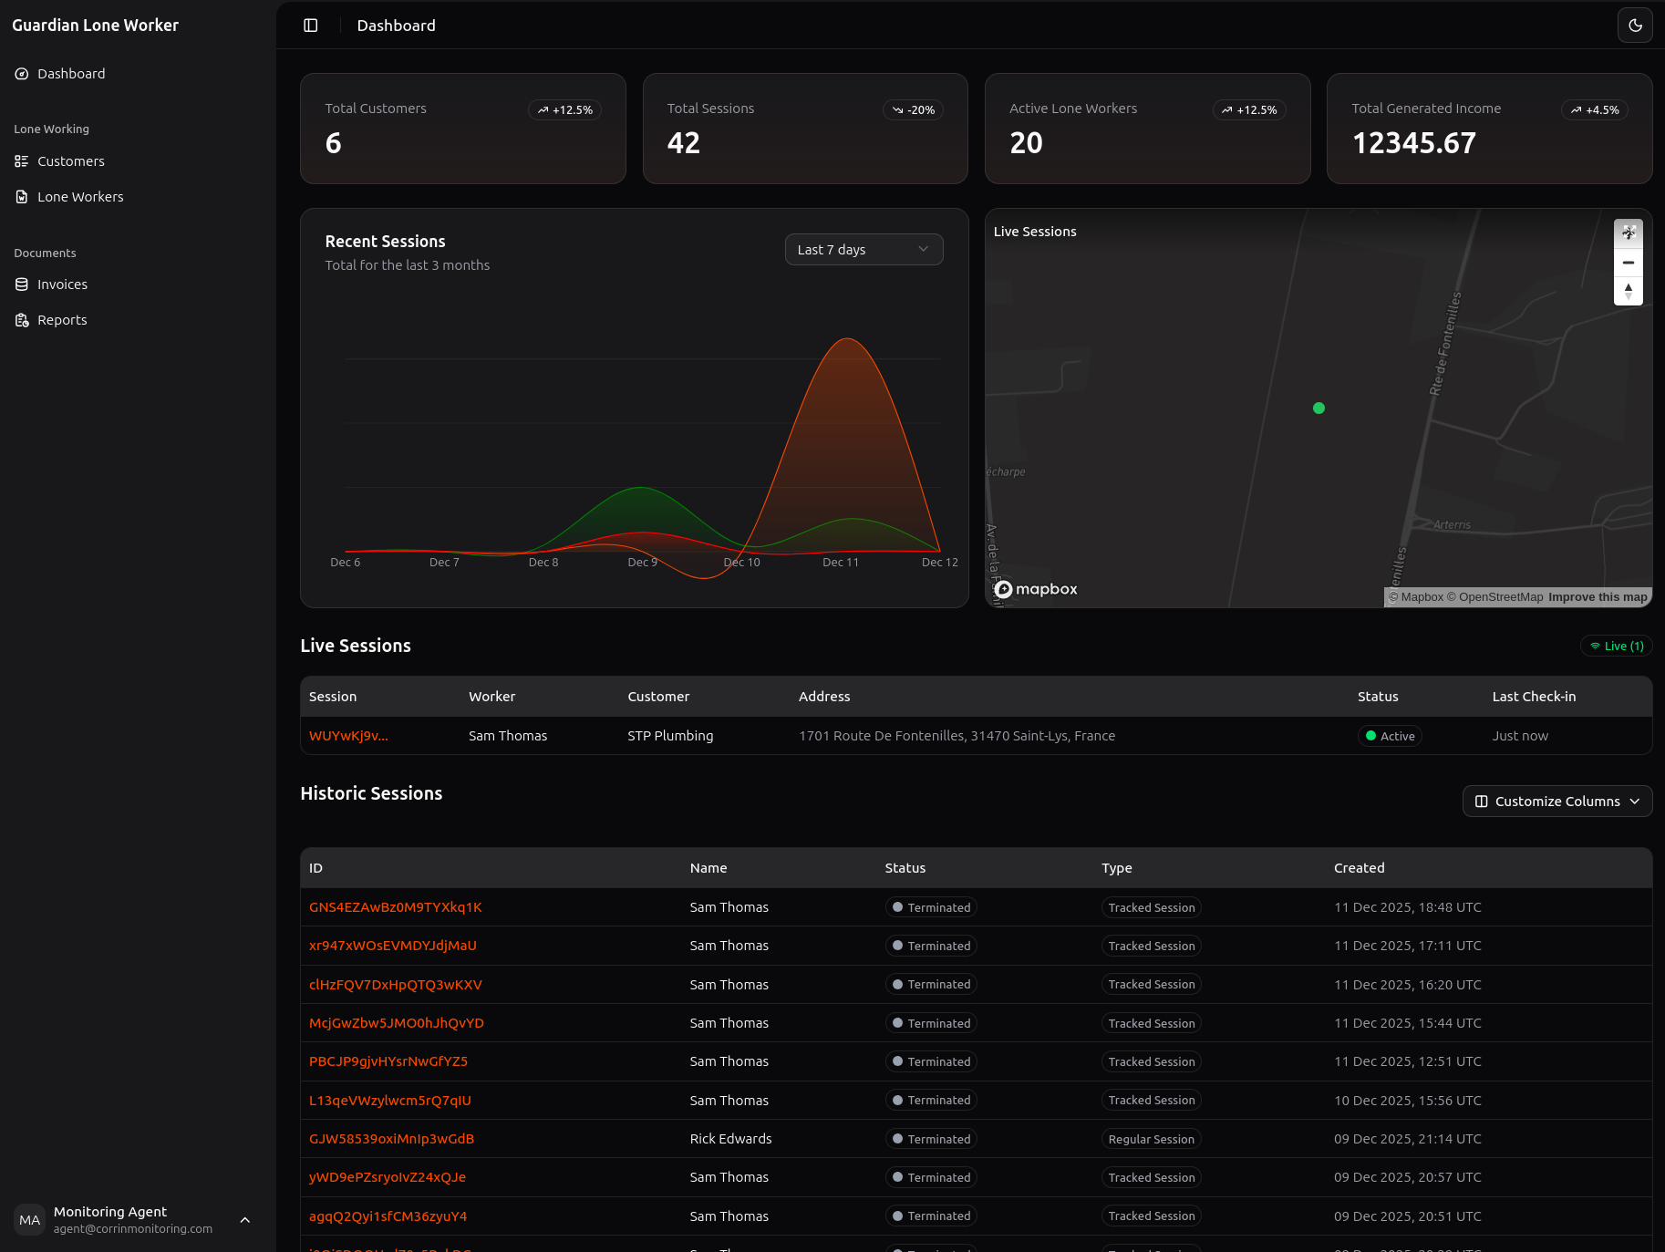Reset map bearing with the compass arrow
Screen dimensions: 1665x1252
tap(1629, 291)
